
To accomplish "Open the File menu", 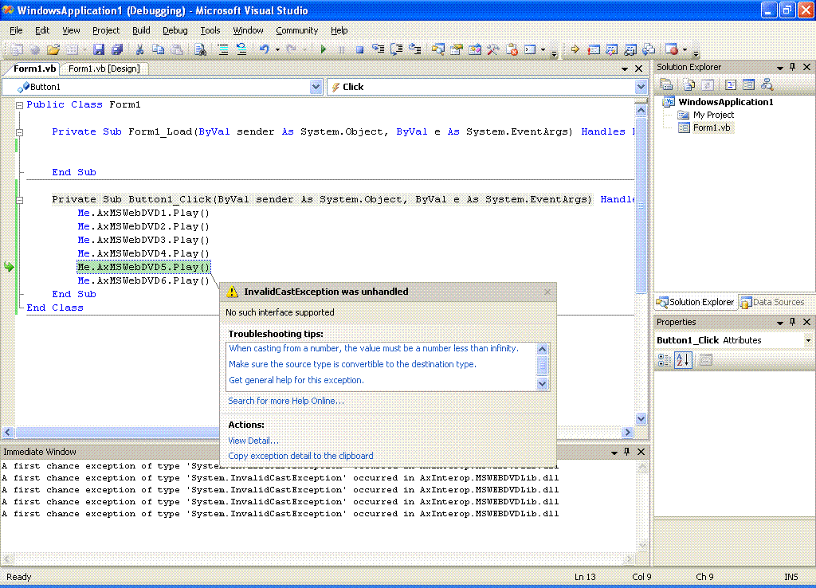I will (16, 30).
